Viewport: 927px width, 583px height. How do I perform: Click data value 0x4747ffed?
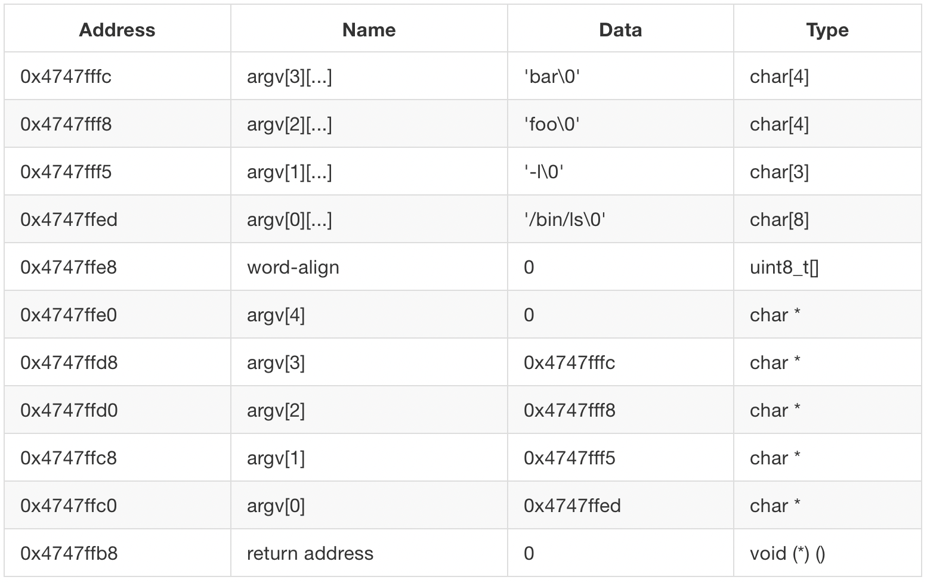click(x=572, y=506)
